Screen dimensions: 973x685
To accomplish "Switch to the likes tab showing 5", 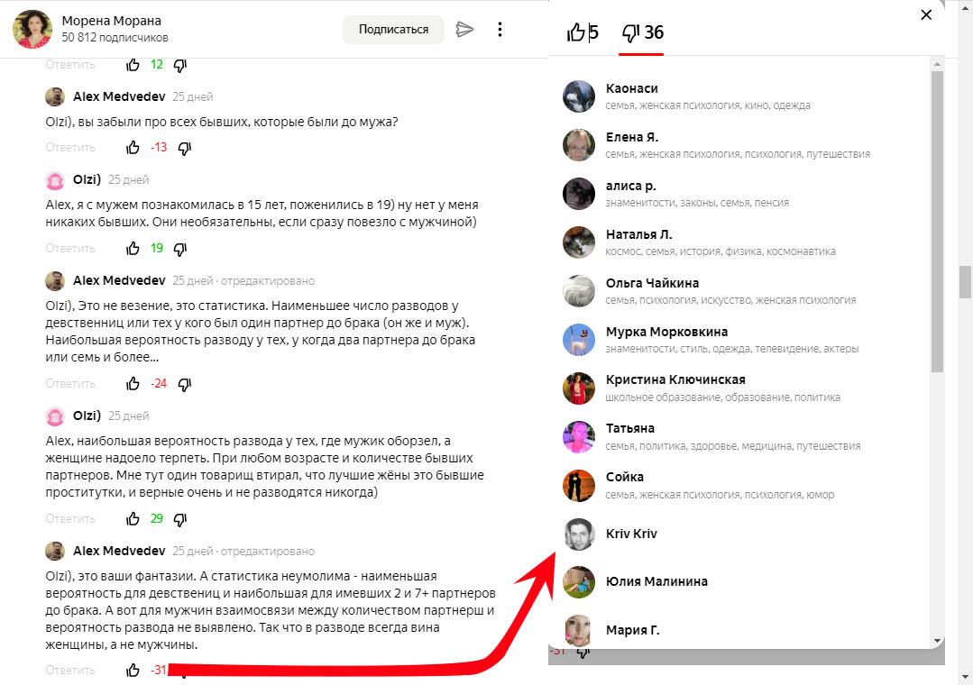I will tap(582, 32).
